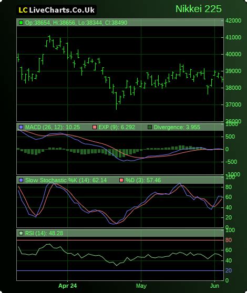The width and height of the screenshot is (247, 293).
Task: Click the stochastic 60 axis label
Action: click(229, 197)
